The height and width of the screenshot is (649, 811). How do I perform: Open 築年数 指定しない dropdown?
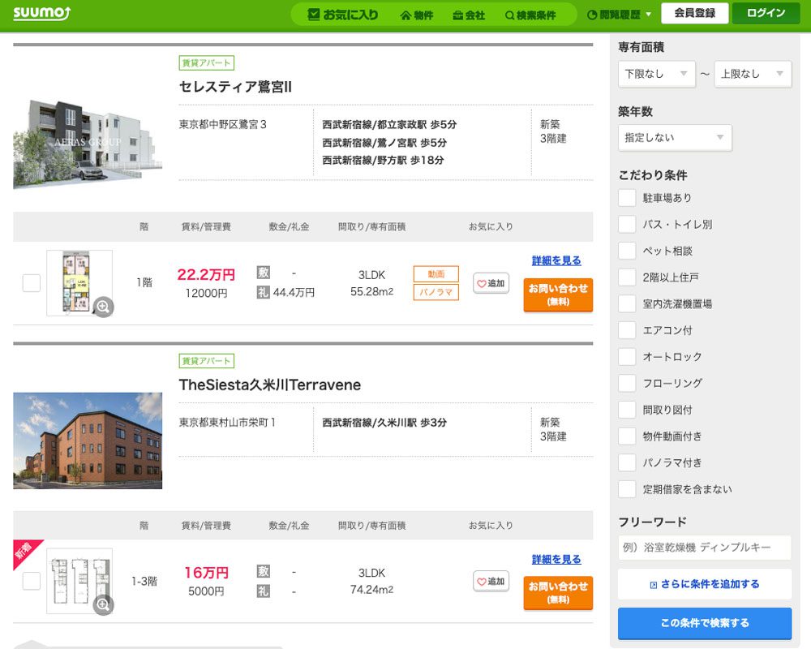[675, 138]
